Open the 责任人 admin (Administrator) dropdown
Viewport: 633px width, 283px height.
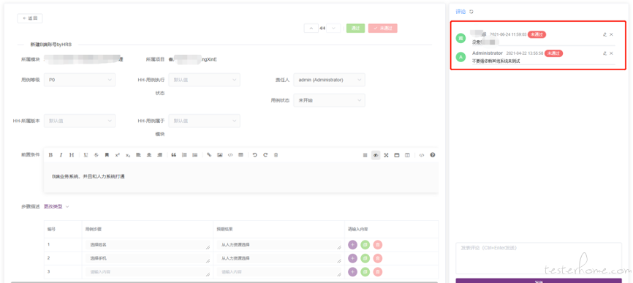pyautogui.click(x=330, y=80)
